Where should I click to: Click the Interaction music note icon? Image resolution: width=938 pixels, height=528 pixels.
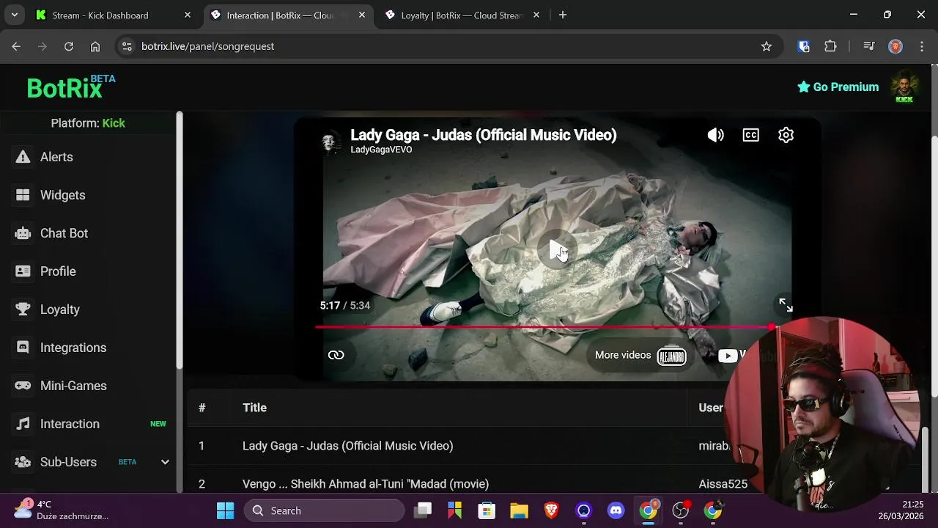pos(23,424)
